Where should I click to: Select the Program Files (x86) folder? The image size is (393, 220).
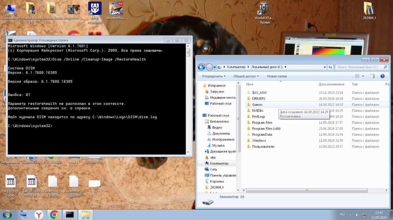[x=266, y=129]
